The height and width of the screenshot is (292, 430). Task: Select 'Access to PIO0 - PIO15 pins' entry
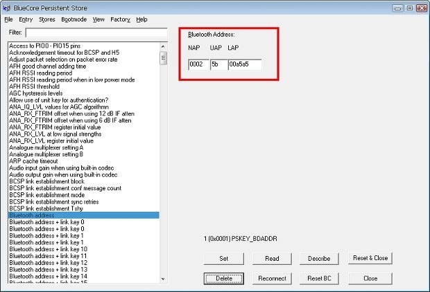(x=84, y=46)
